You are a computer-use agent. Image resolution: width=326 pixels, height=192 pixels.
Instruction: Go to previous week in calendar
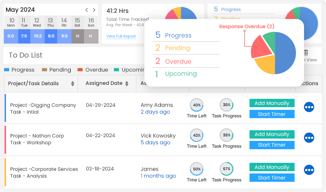point(87,10)
